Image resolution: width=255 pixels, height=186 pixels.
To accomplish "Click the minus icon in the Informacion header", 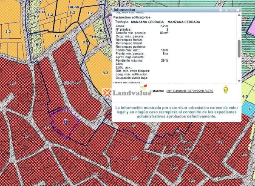I will [232, 9].
